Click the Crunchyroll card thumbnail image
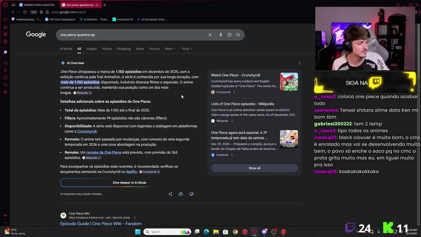 click(x=289, y=82)
